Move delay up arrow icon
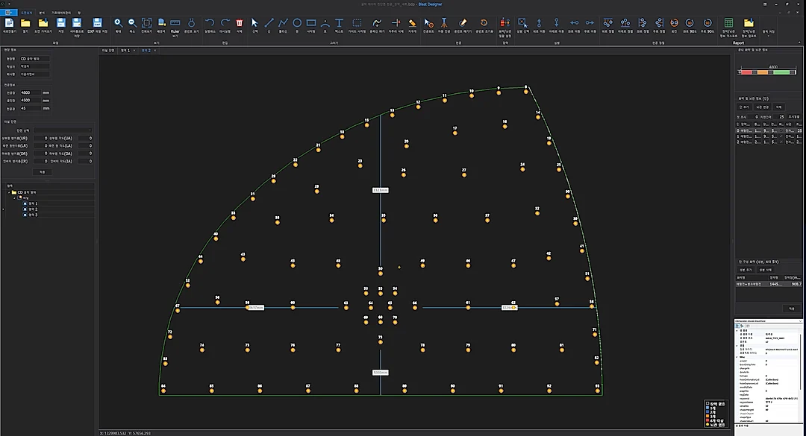 (x=539, y=23)
